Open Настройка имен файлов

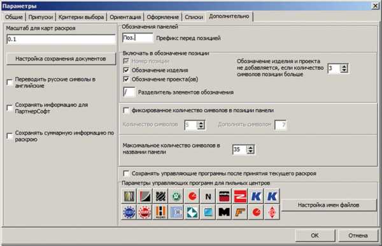pyautogui.click(x=329, y=205)
